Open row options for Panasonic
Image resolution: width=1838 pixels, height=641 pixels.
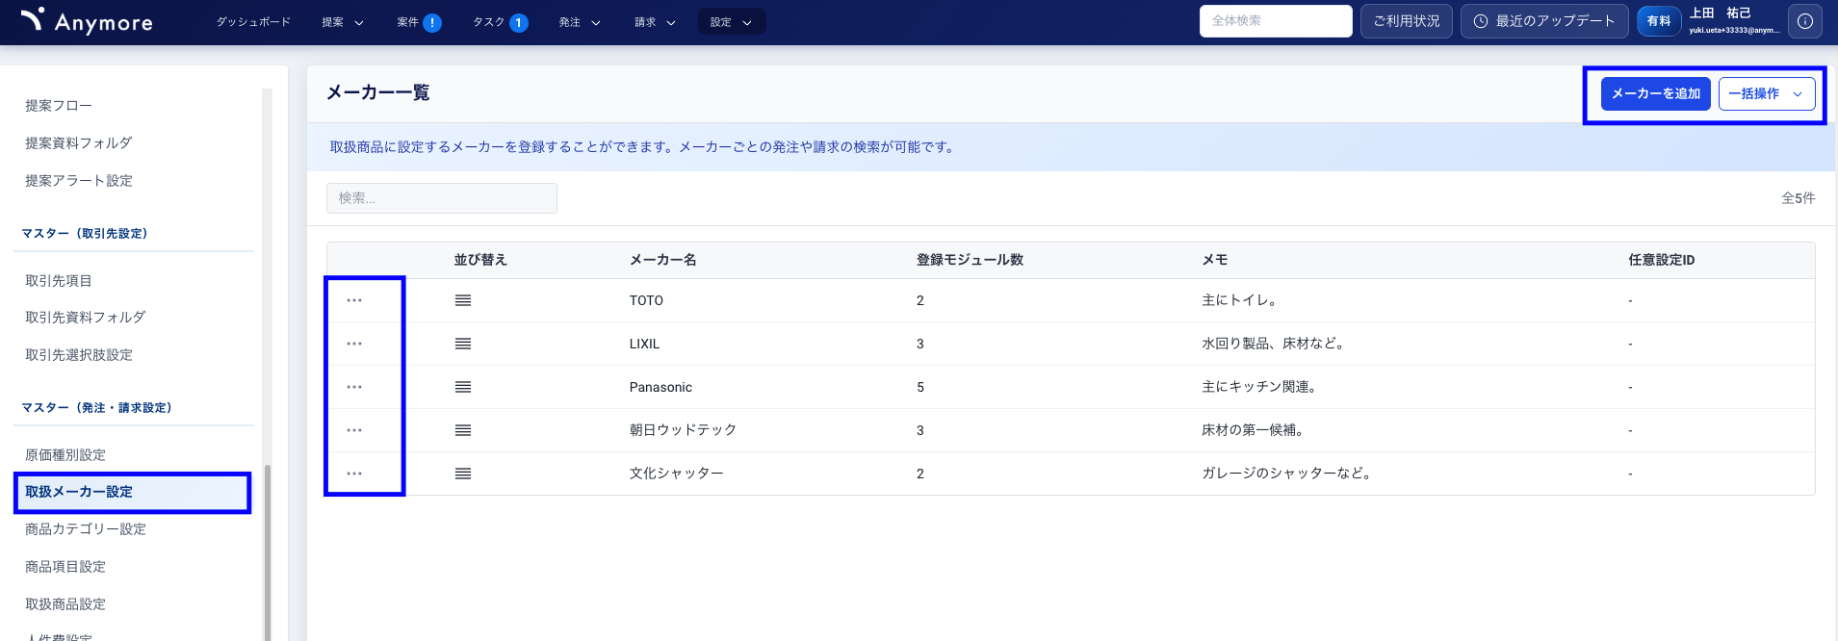click(354, 387)
